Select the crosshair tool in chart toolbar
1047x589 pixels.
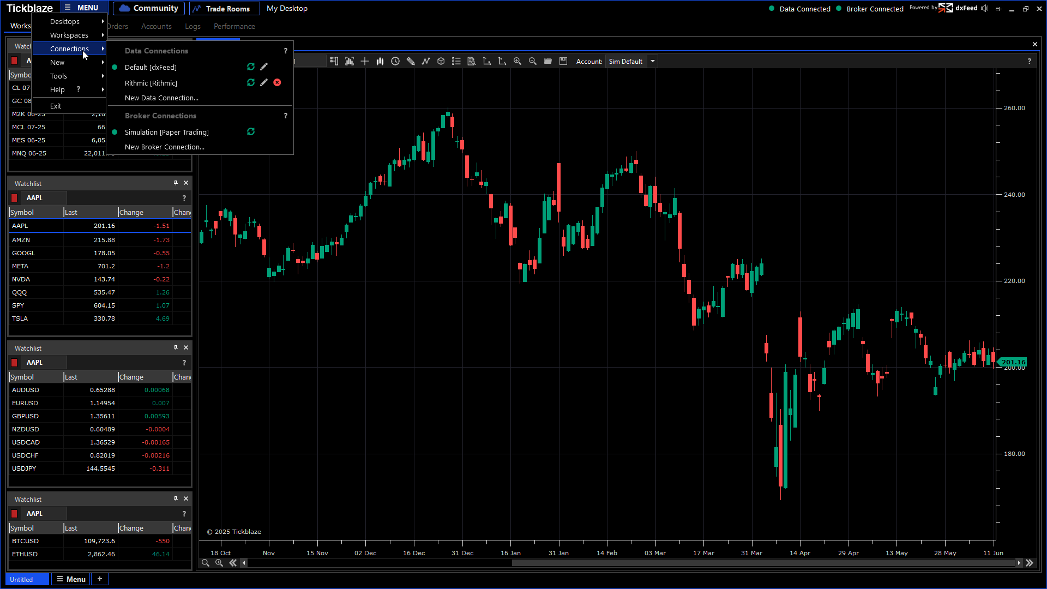tap(365, 61)
